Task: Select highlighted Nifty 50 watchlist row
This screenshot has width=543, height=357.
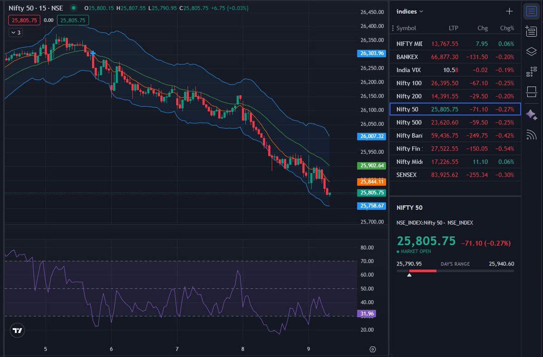Action: tap(455, 109)
